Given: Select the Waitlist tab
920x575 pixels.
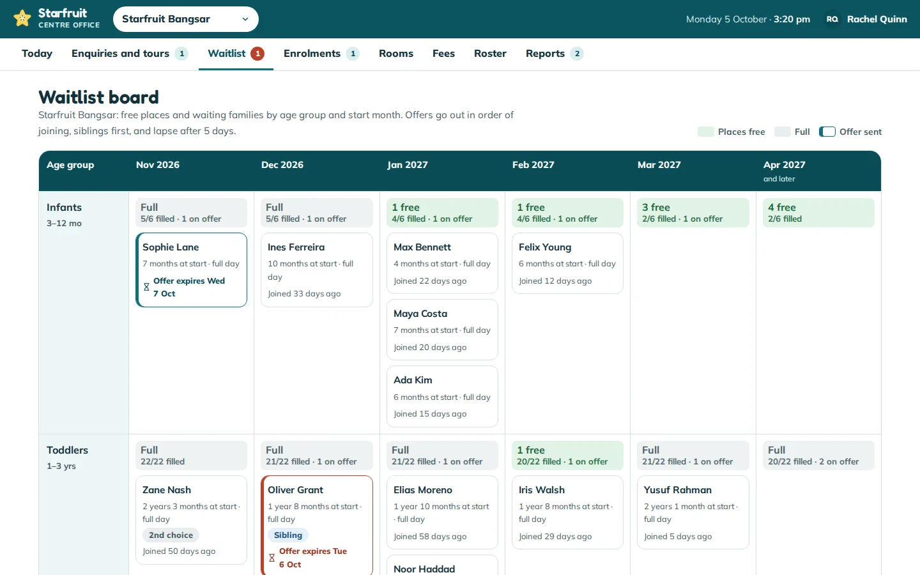Looking at the screenshot, I should click(236, 54).
